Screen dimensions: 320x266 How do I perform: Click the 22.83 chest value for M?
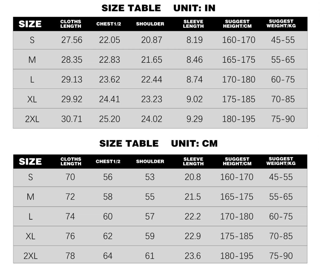pos(109,60)
